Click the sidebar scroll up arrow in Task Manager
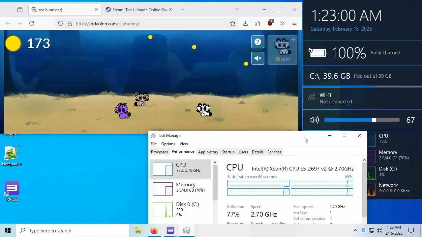Viewport: 422px width, 237px height. pos(215,162)
